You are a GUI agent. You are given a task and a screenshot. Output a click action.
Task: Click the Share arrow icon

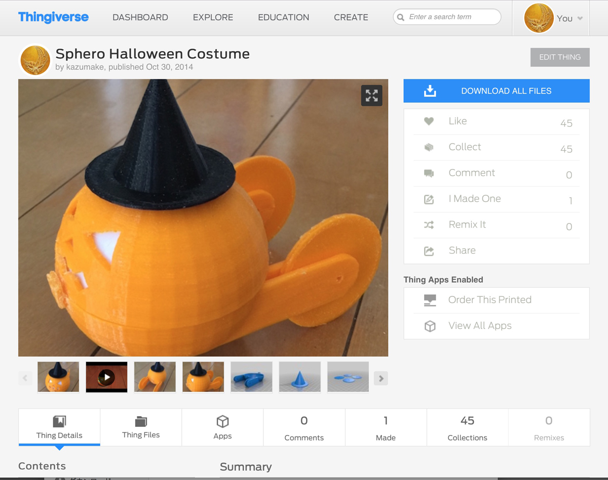coord(429,251)
